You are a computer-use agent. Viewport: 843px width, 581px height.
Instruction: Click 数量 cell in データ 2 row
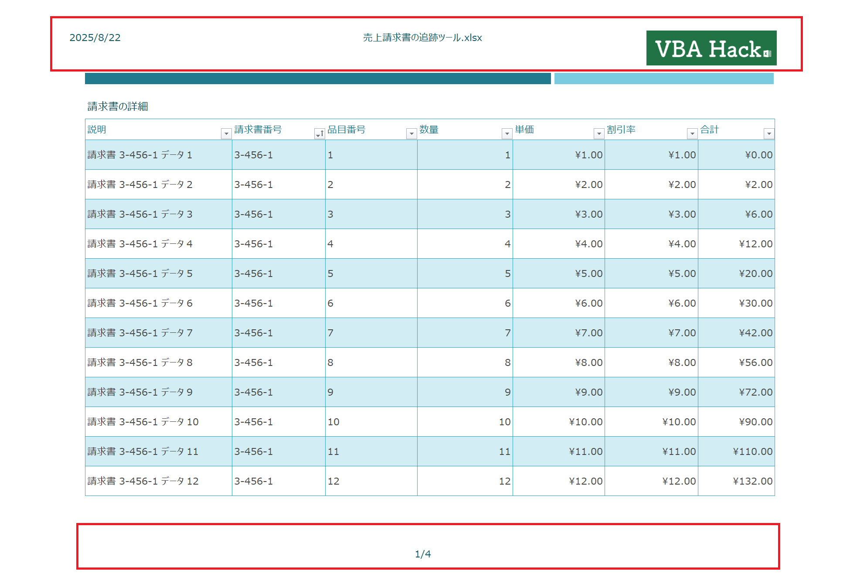pyautogui.click(x=465, y=185)
